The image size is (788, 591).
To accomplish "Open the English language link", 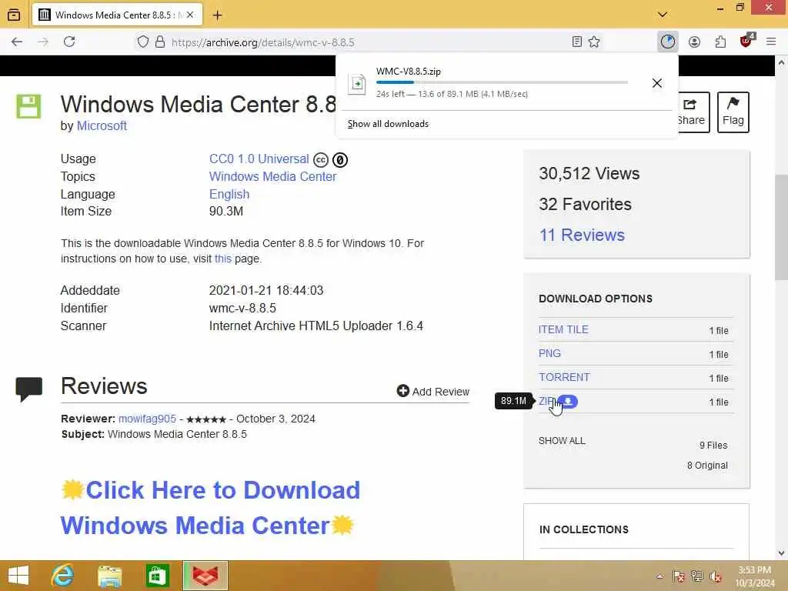I will click(x=229, y=194).
